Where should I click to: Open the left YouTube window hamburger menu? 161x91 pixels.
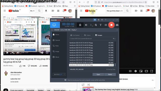tap(5, 11)
